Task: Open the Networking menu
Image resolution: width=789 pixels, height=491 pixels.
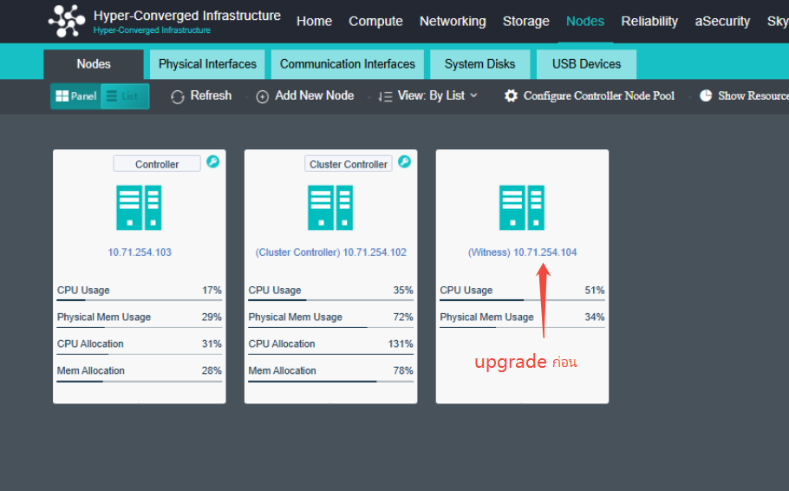Action: (453, 22)
